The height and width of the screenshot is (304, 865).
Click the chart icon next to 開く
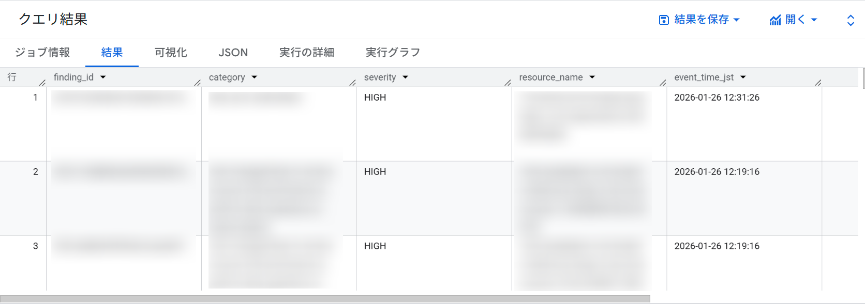tap(775, 20)
